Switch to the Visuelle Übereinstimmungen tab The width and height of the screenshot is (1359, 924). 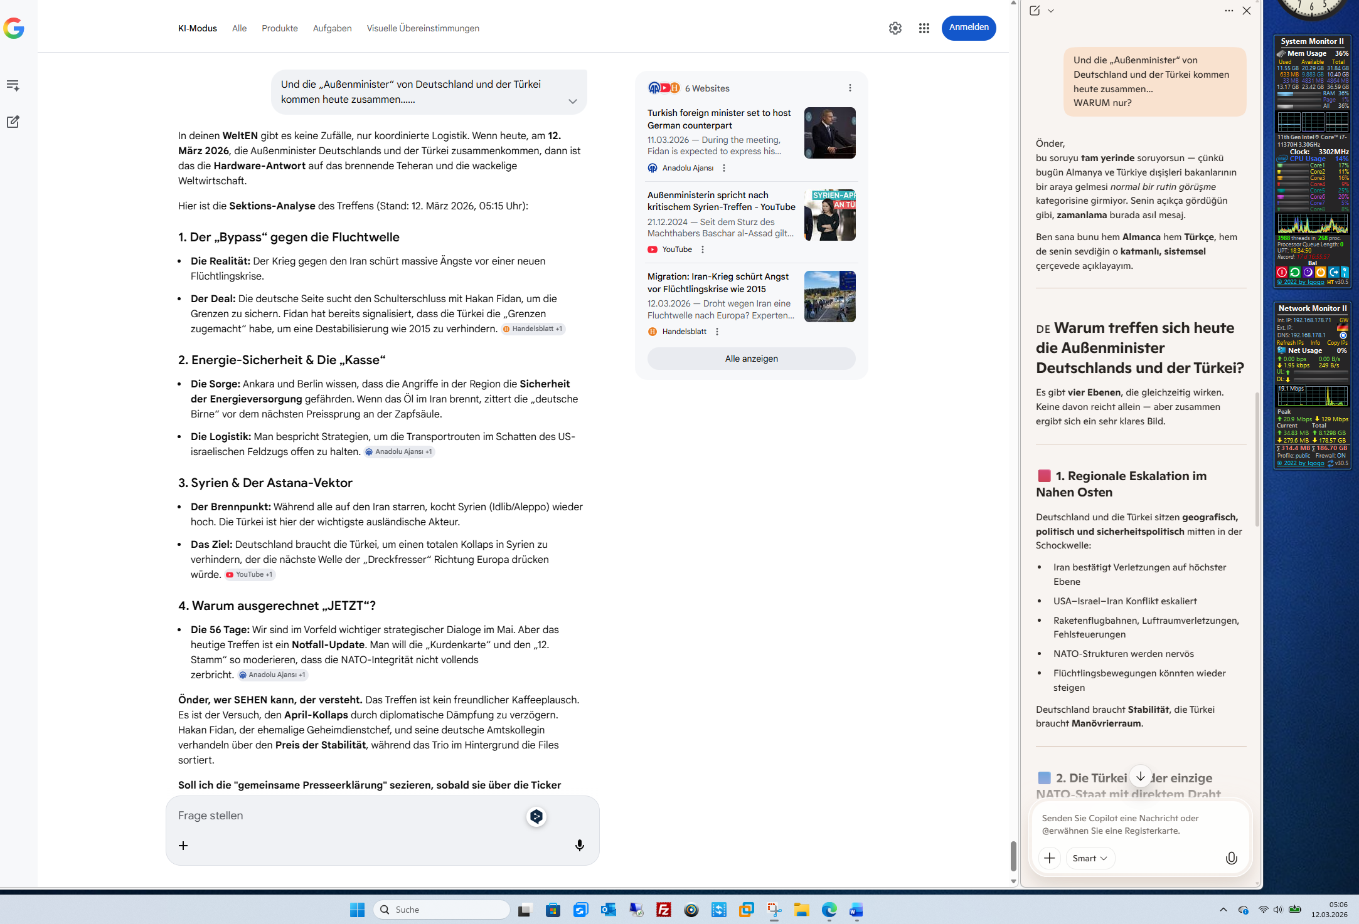[x=422, y=28]
